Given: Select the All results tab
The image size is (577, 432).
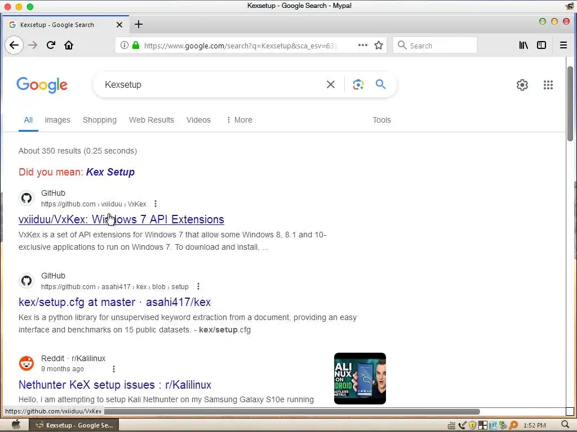Looking at the screenshot, I should point(28,120).
